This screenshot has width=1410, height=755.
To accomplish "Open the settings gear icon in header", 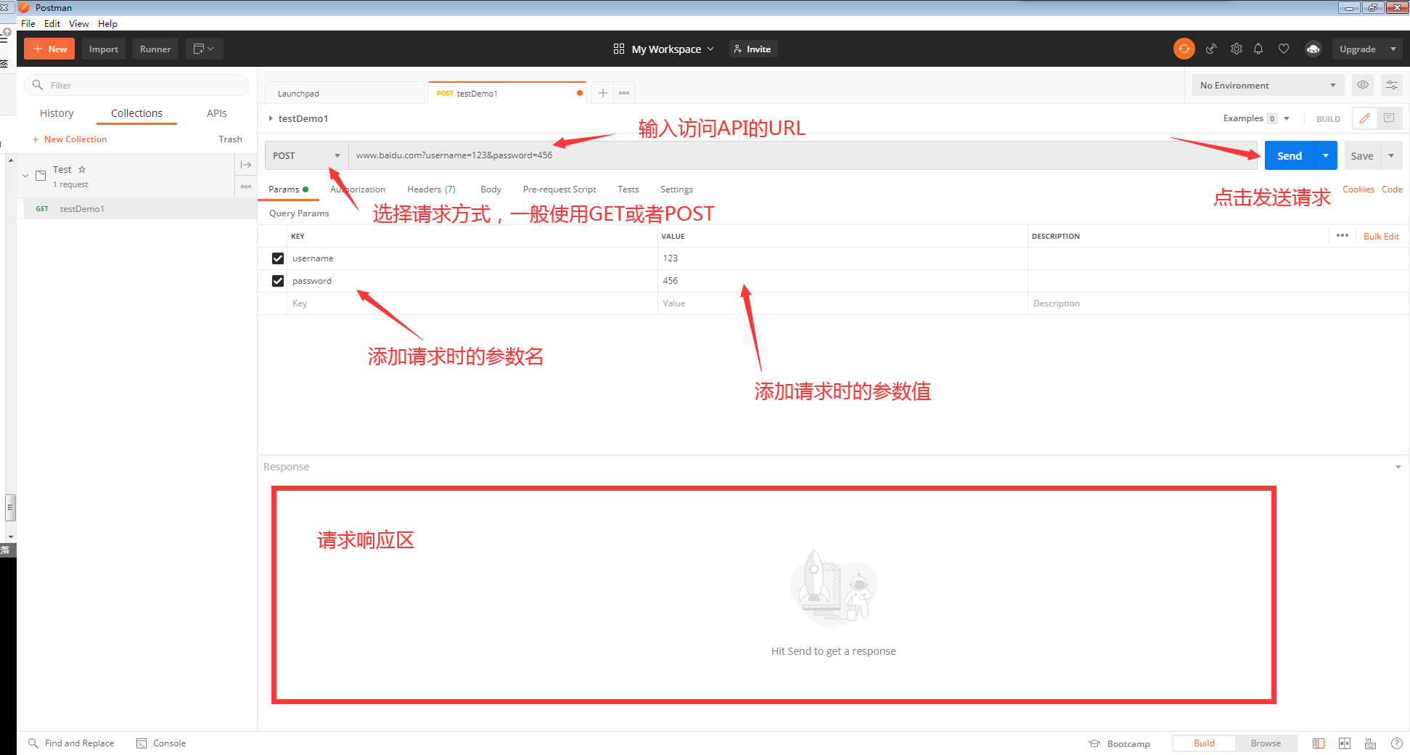I will point(1237,49).
